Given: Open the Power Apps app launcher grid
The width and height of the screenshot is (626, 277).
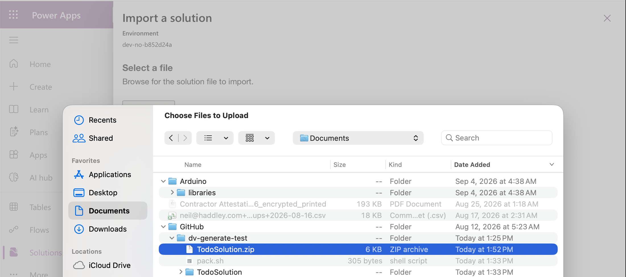Looking at the screenshot, I should (13, 14).
